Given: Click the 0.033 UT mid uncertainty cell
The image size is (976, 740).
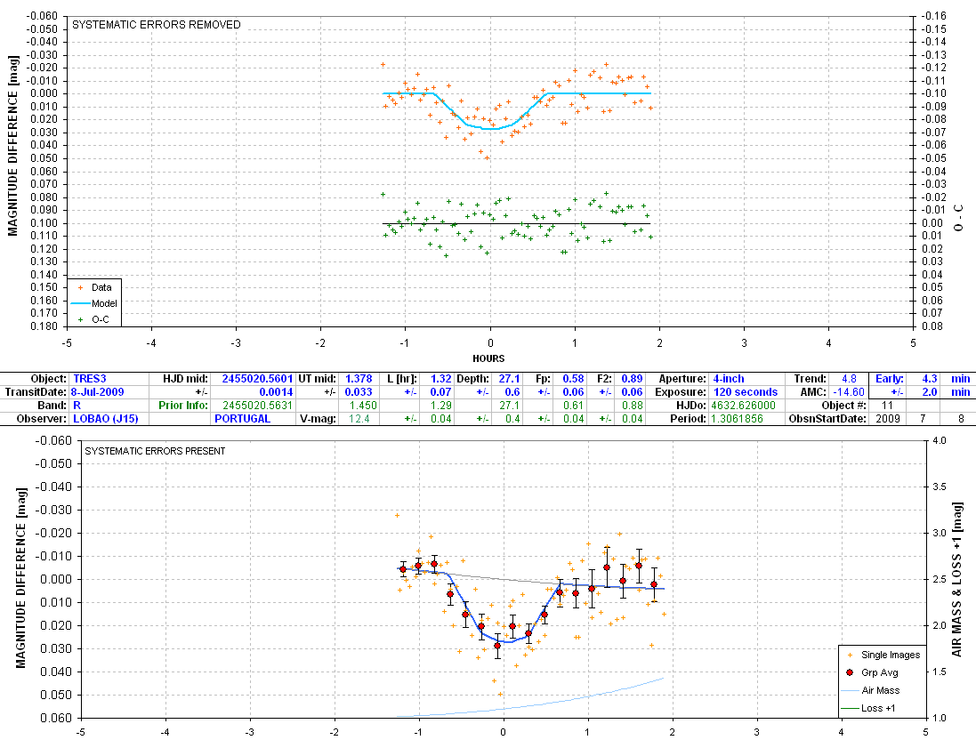Looking at the screenshot, I should click(359, 392).
